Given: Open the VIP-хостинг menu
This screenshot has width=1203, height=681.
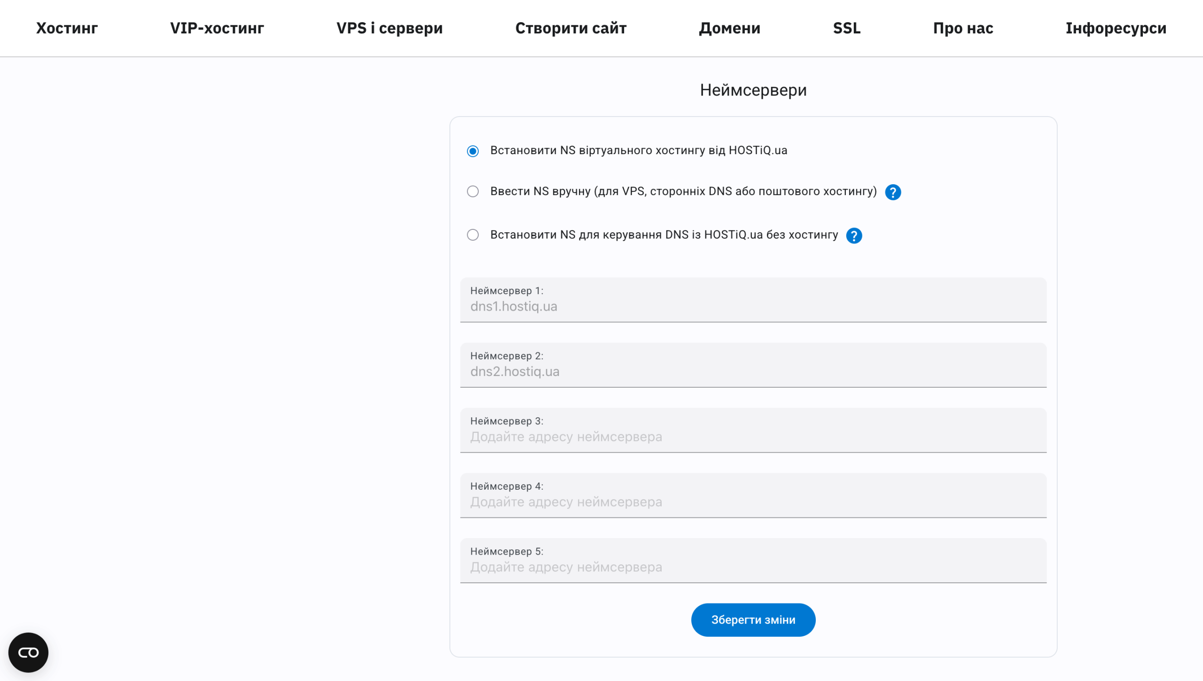Looking at the screenshot, I should [217, 28].
